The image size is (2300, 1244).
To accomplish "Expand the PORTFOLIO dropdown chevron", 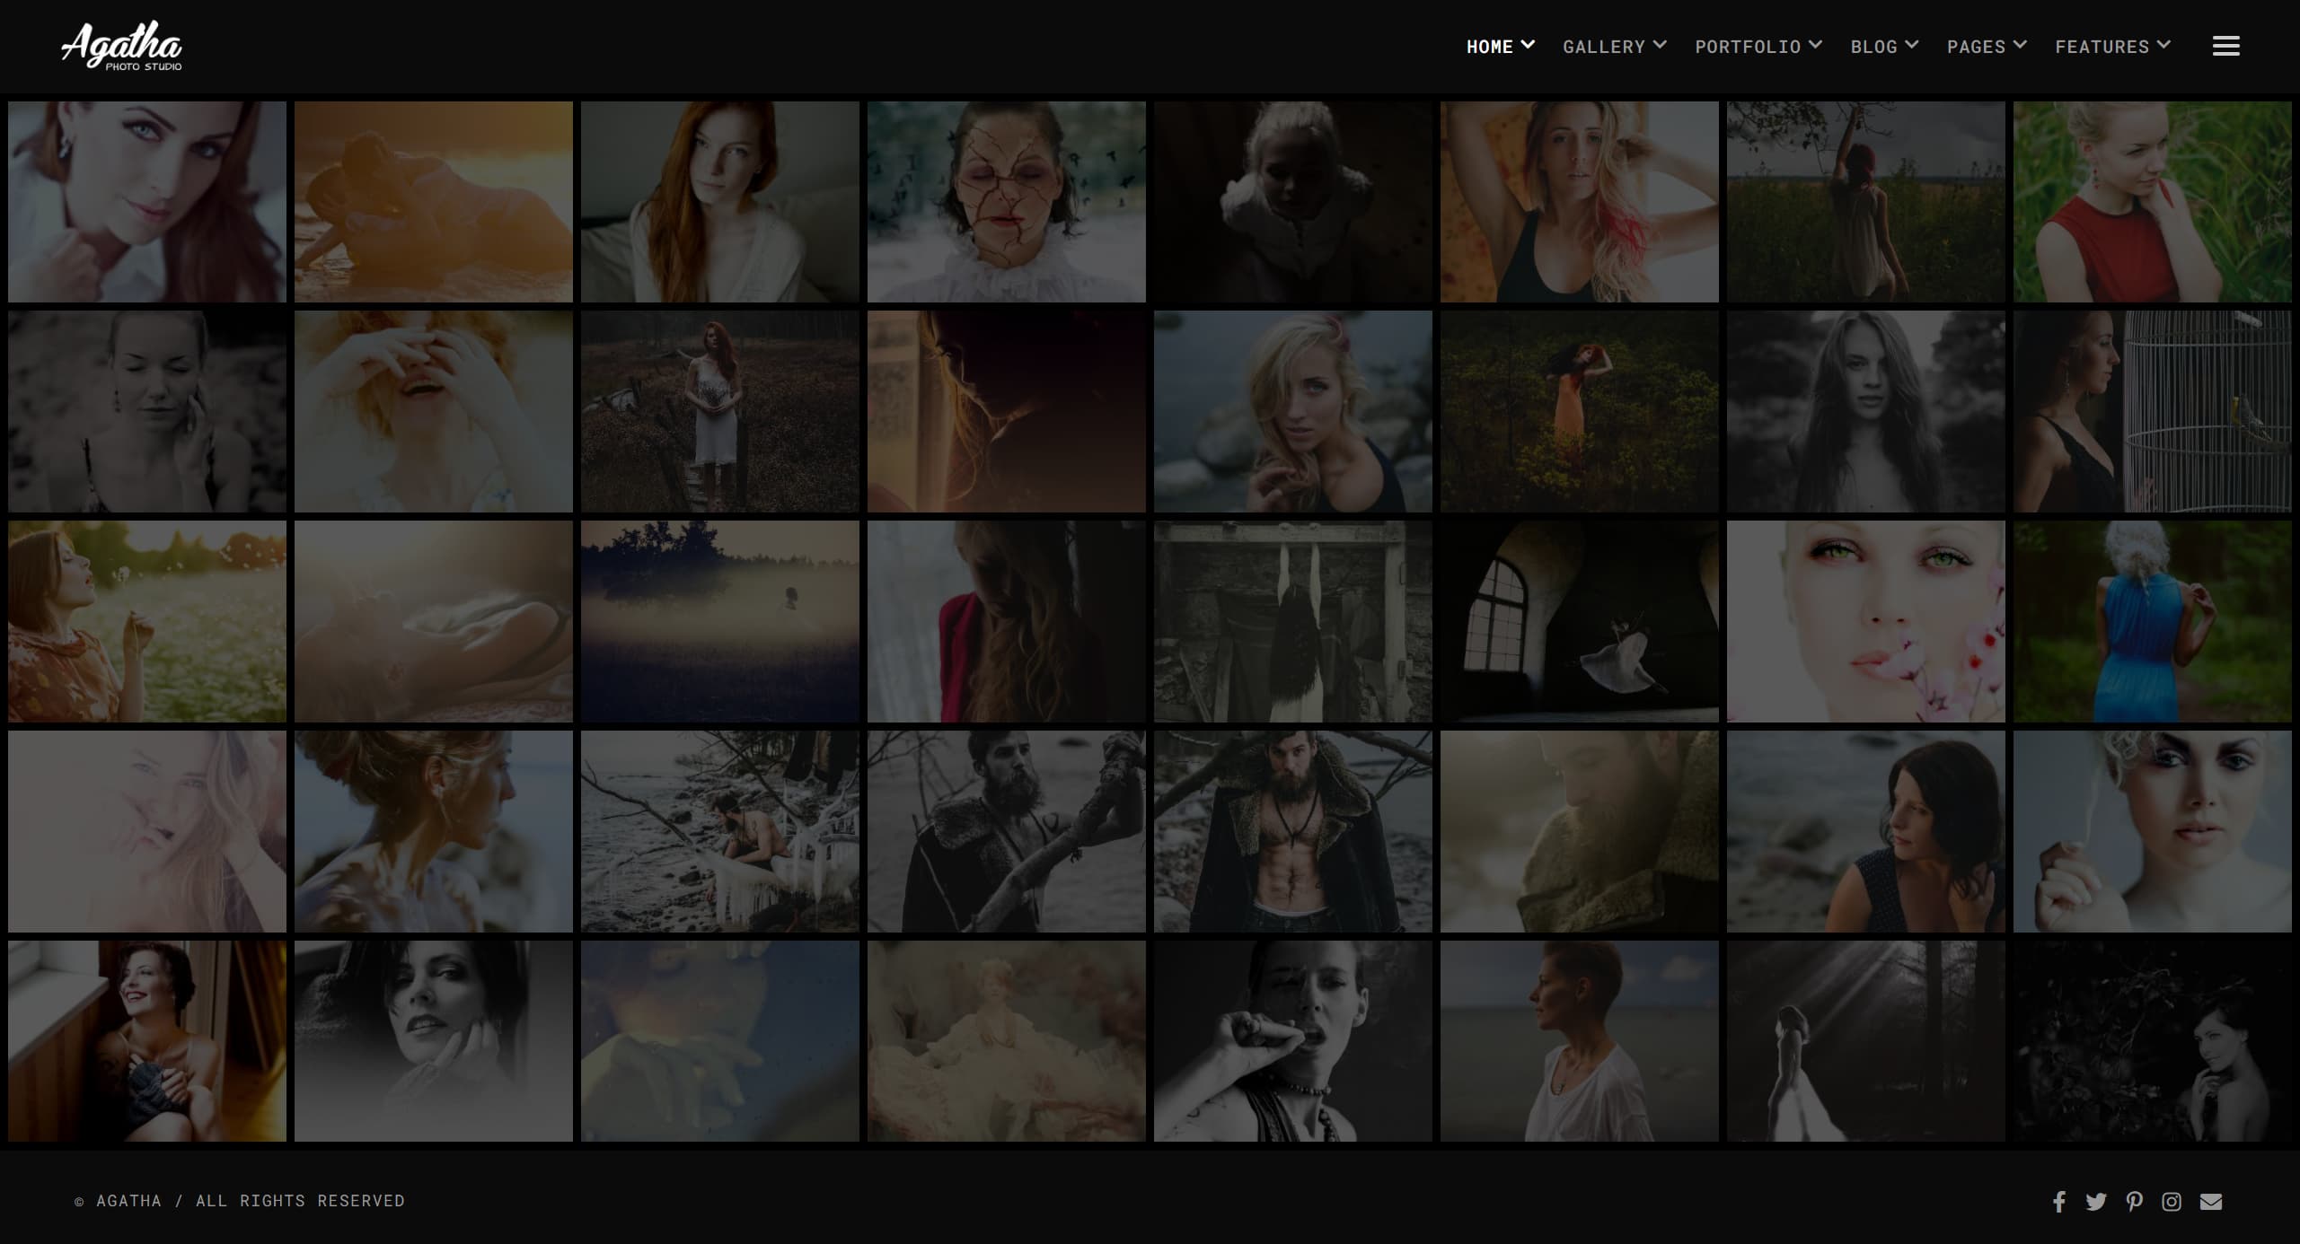I will pyautogui.click(x=1815, y=44).
